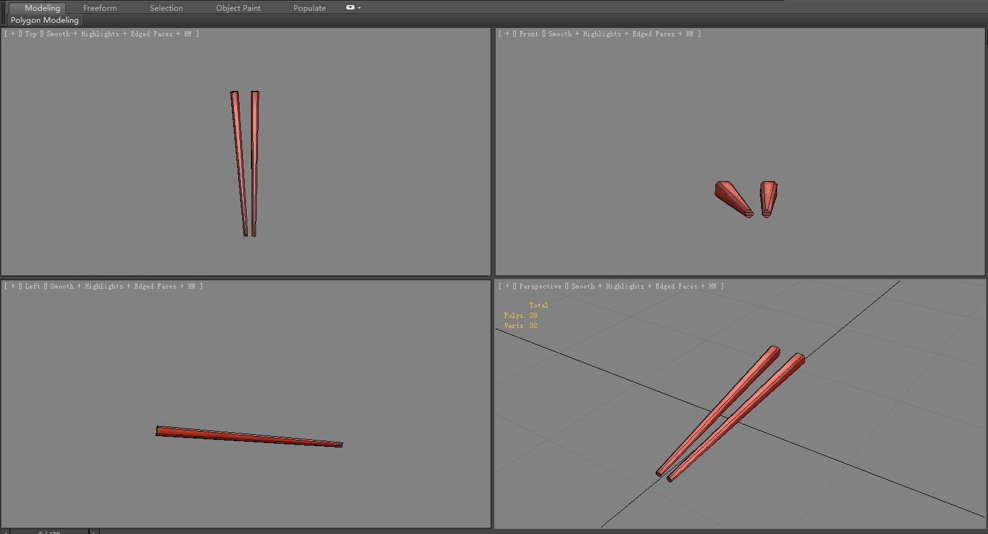Open the [+] menu of Left viewport
988x534 pixels.
tap(13, 286)
